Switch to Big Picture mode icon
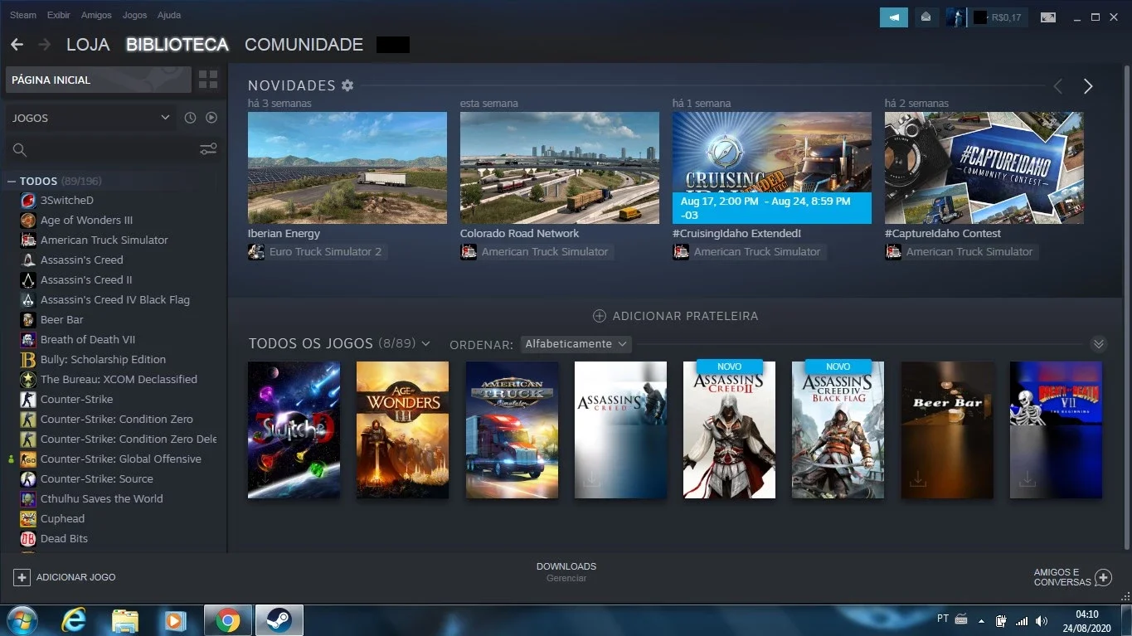 (1048, 17)
